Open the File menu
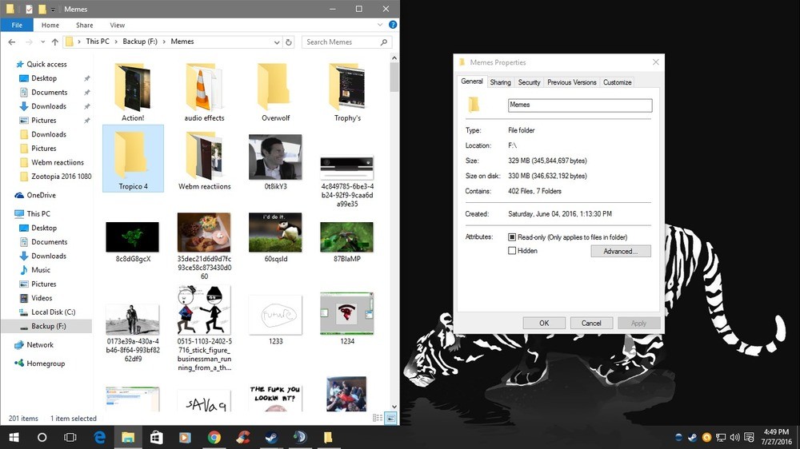 17,25
